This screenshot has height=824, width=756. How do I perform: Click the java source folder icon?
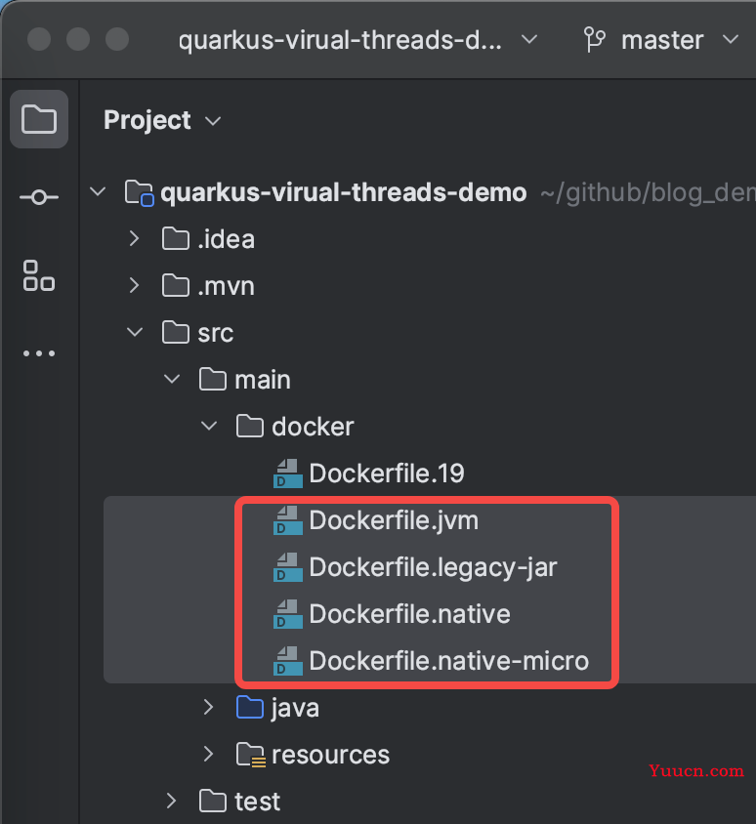250,708
